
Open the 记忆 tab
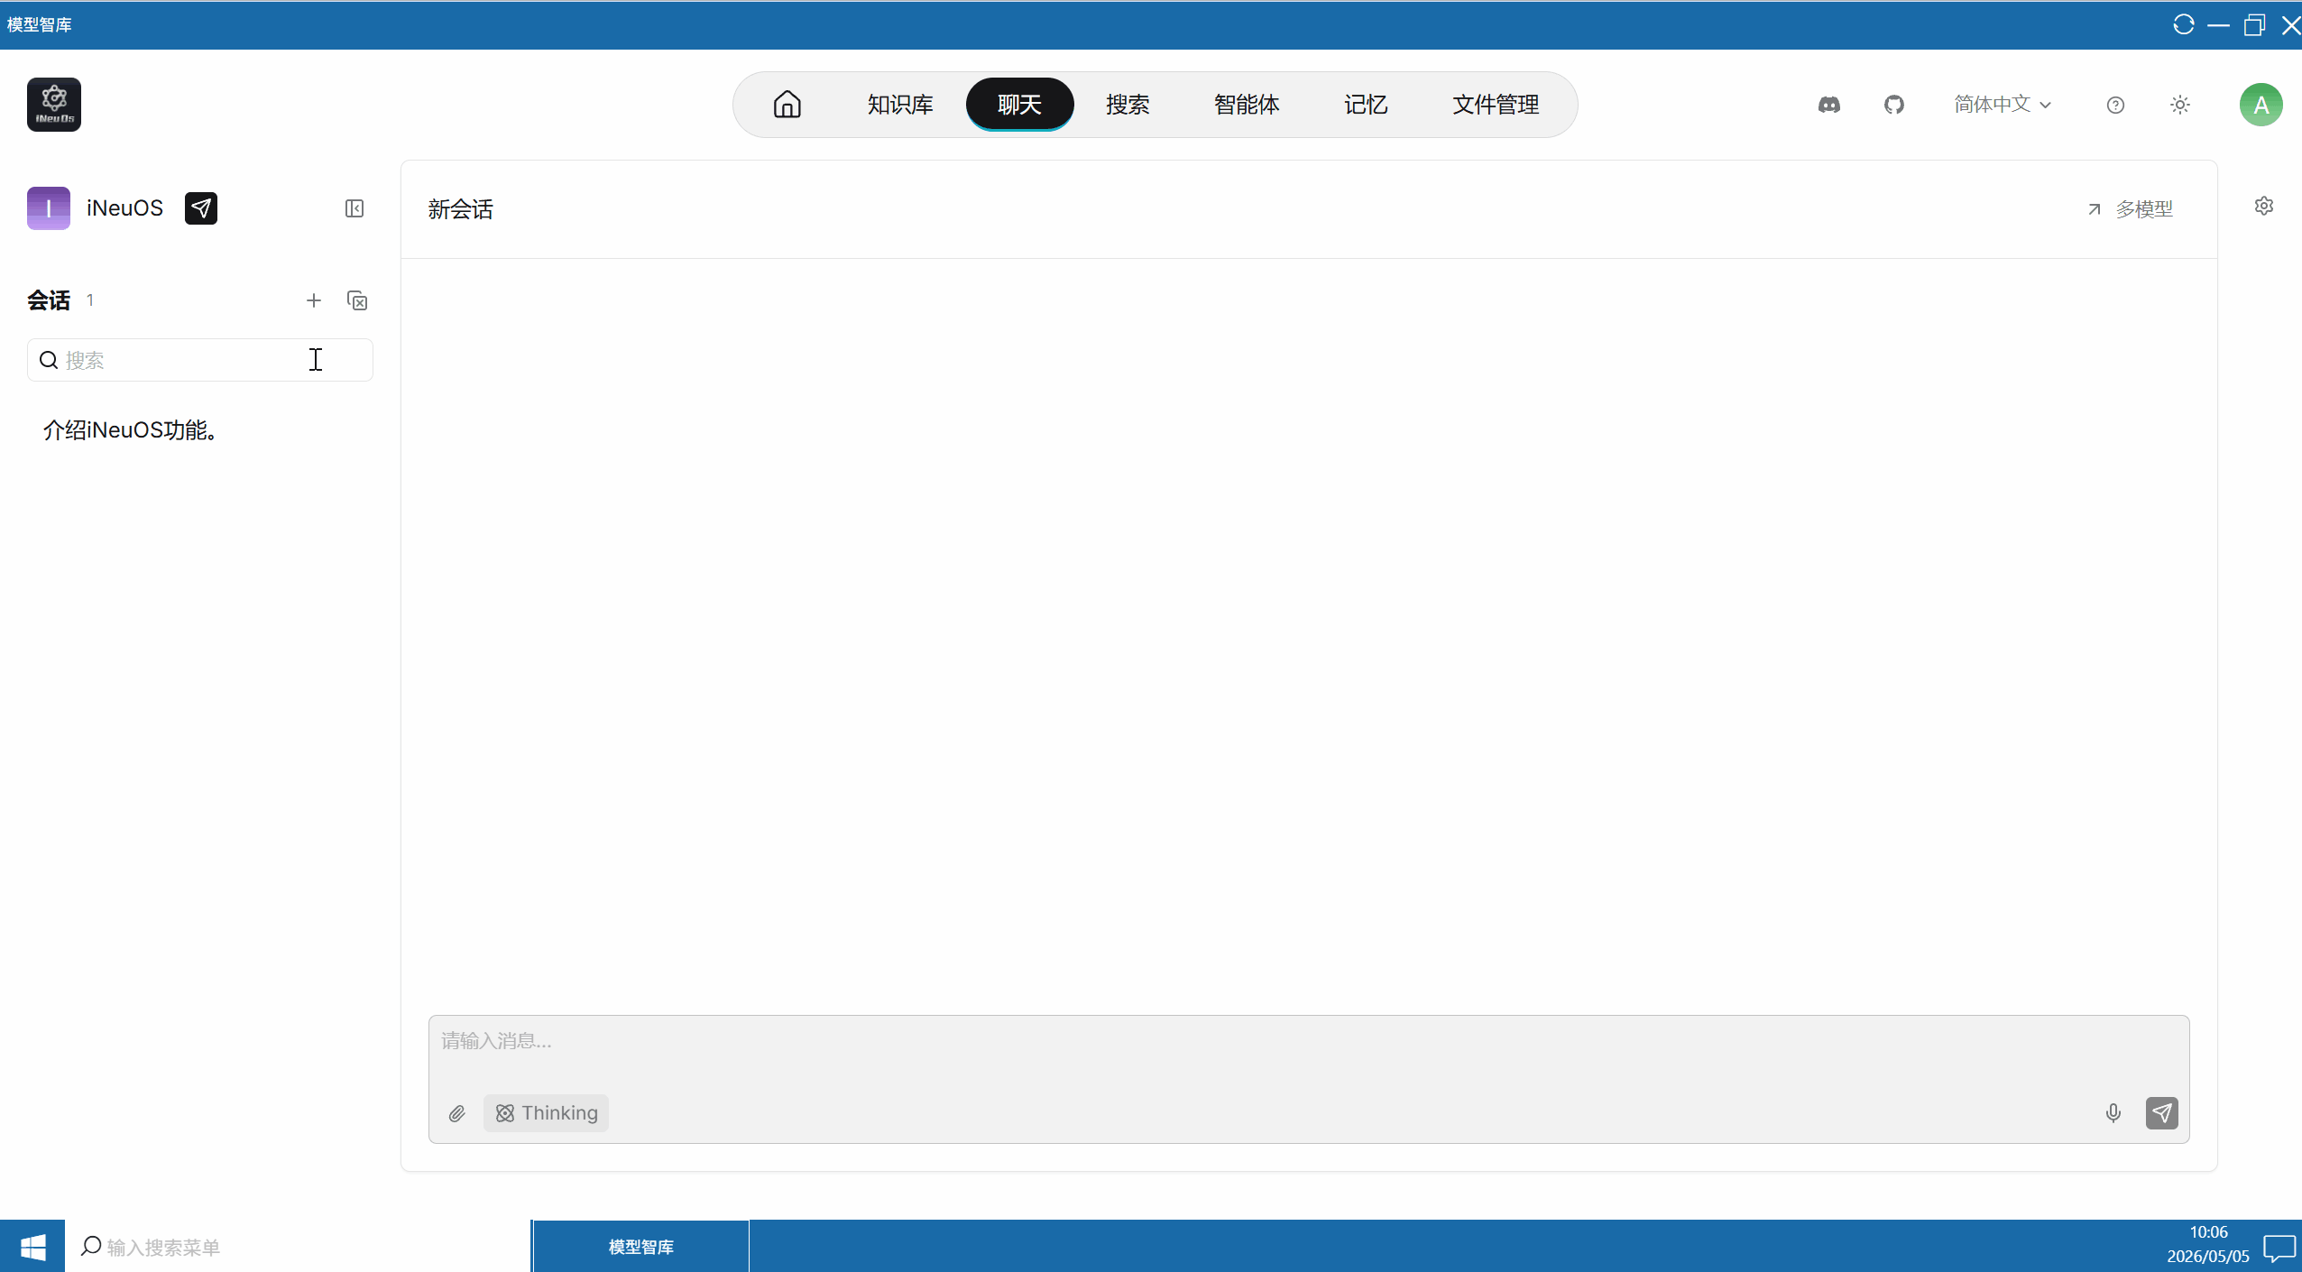pos(1365,105)
